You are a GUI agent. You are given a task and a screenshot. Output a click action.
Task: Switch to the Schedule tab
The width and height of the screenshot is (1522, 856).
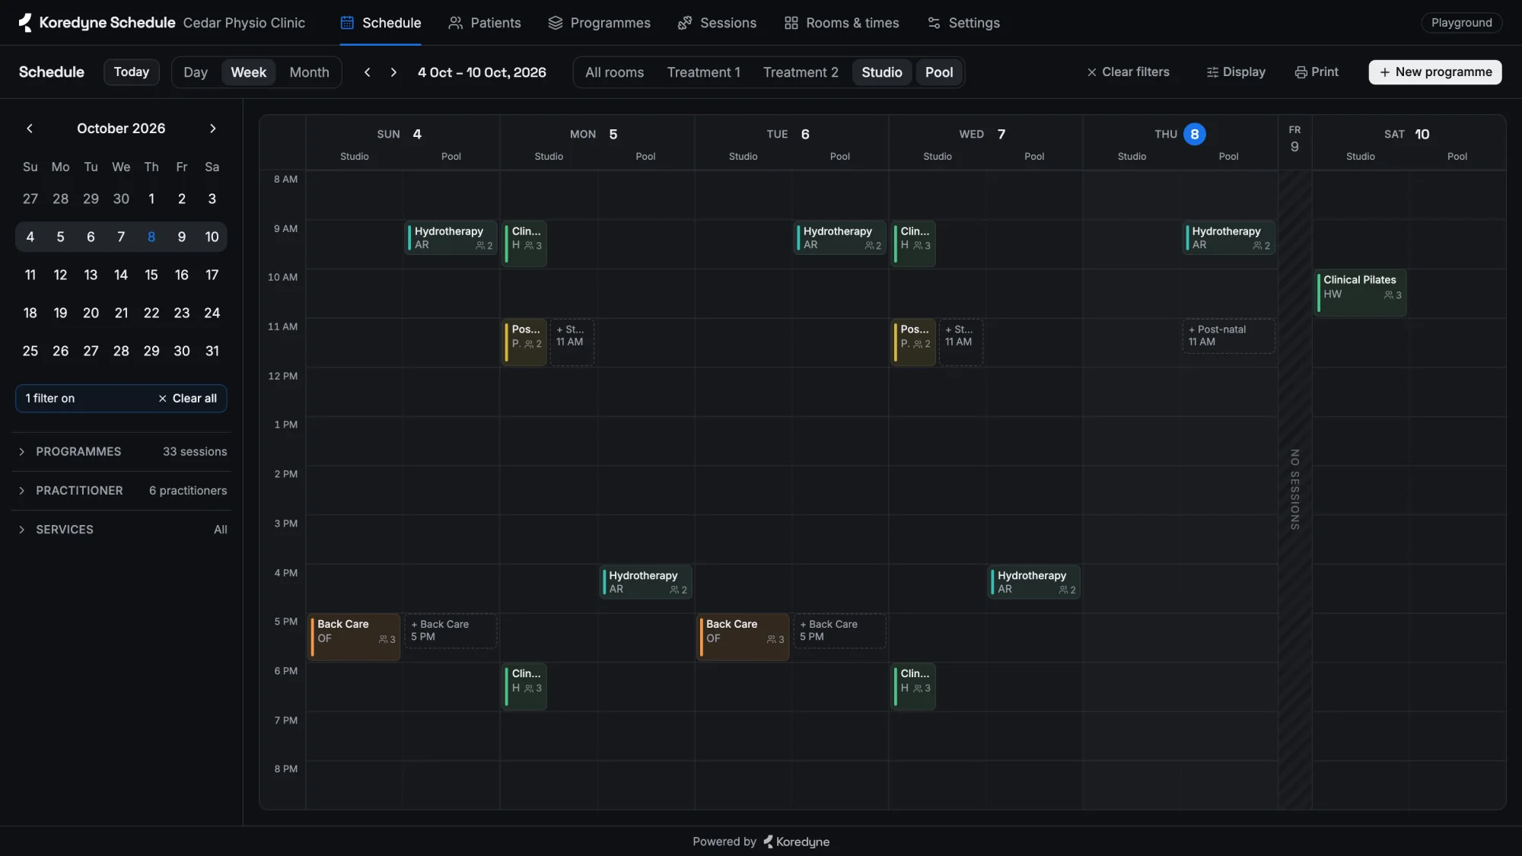click(x=380, y=23)
